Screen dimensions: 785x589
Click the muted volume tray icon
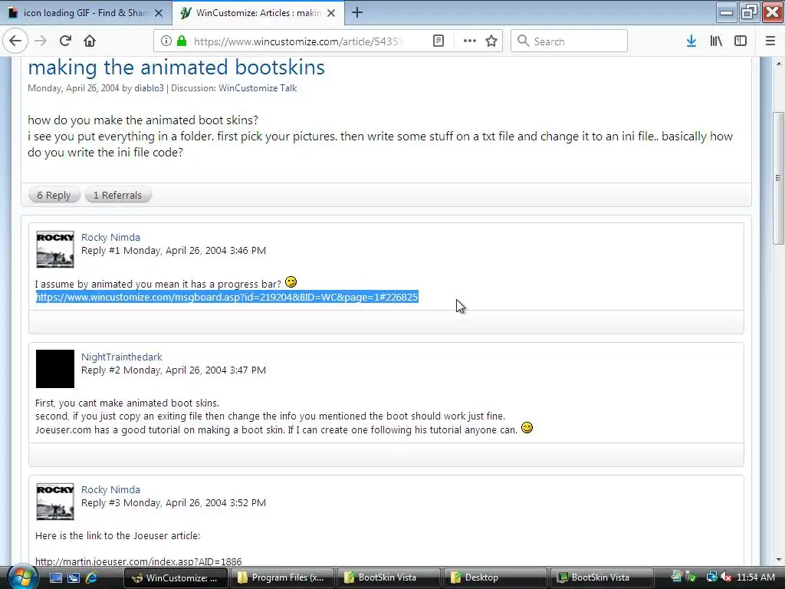(x=726, y=577)
